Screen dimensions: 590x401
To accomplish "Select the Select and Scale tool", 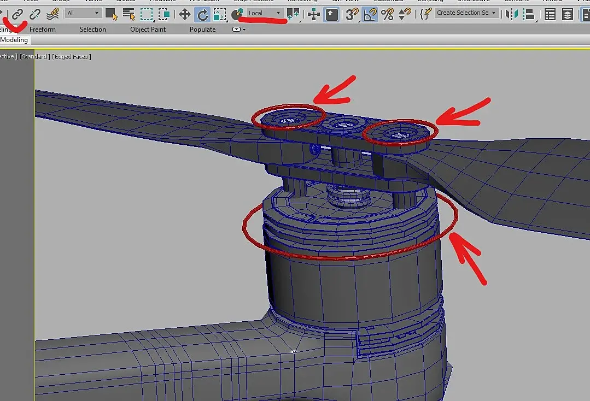I will click(x=220, y=14).
